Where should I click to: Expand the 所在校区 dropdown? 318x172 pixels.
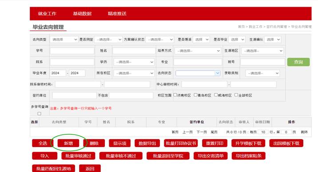(x=134, y=73)
